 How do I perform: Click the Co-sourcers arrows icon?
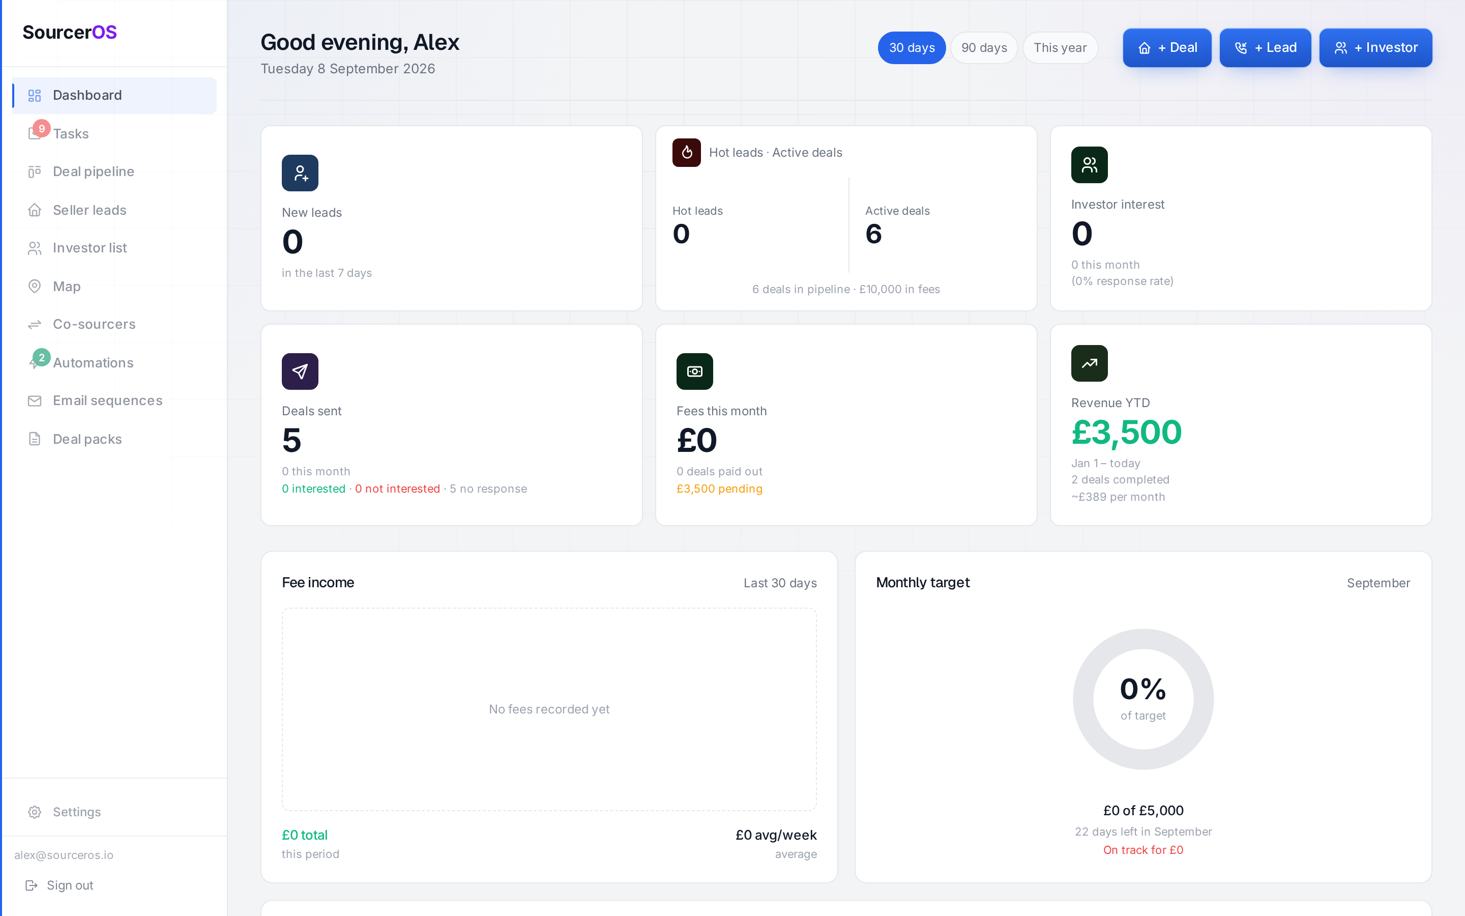click(35, 324)
